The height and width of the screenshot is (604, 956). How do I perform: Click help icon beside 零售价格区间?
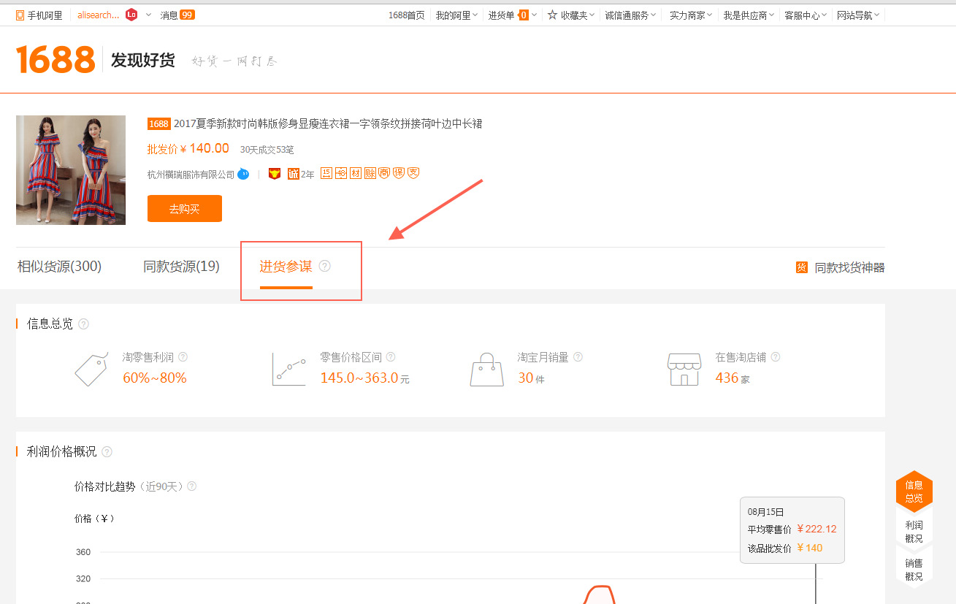pos(391,357)
